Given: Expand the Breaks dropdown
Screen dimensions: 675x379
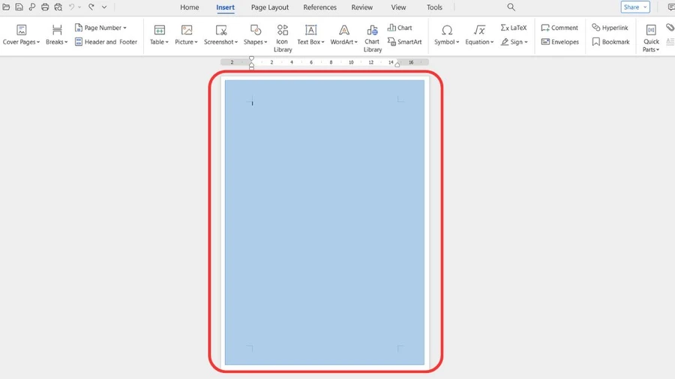Looking at the screenshot, I should coord(57,35).
